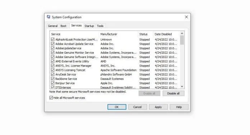
Task: Click 'Backbone Service' service name
Action: 66,79
